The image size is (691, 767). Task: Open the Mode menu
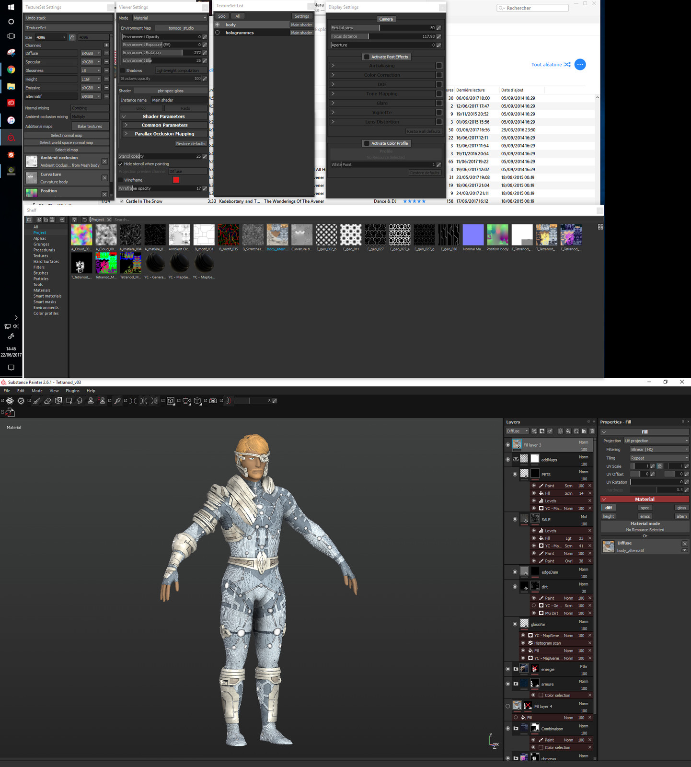(x=37, y=391)
